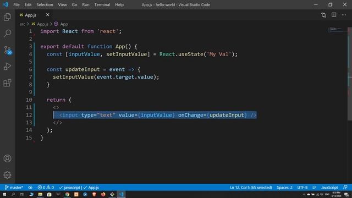Click the ENG language indicator in tray
The width and height of the screenshot is (352, 198).
pyautogui.click(x=327, y=194)
